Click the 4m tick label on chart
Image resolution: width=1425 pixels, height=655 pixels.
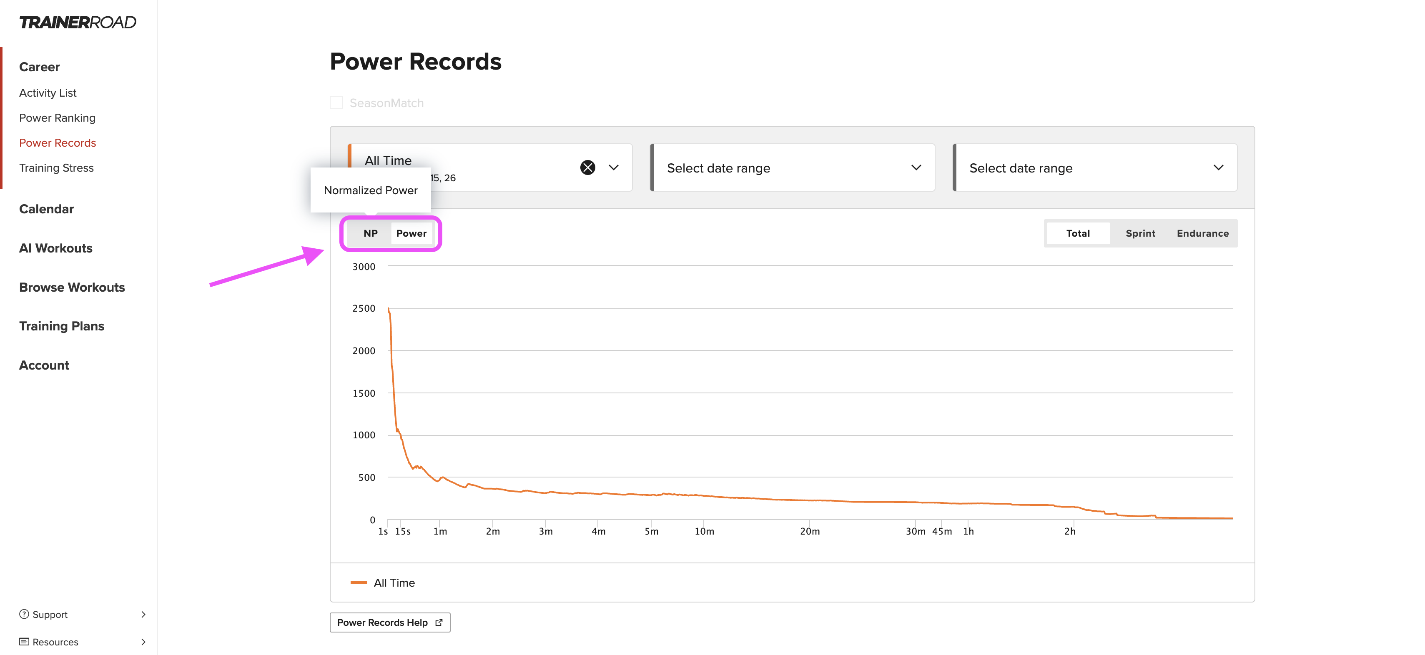[599, 531]
